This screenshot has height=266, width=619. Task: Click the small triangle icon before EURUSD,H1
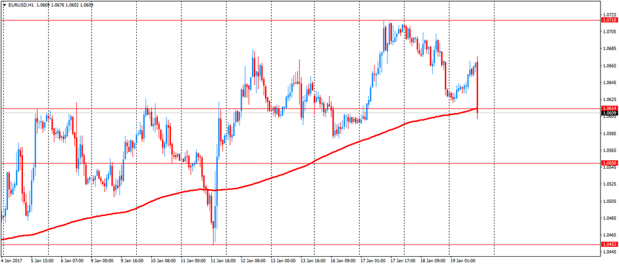5,6
